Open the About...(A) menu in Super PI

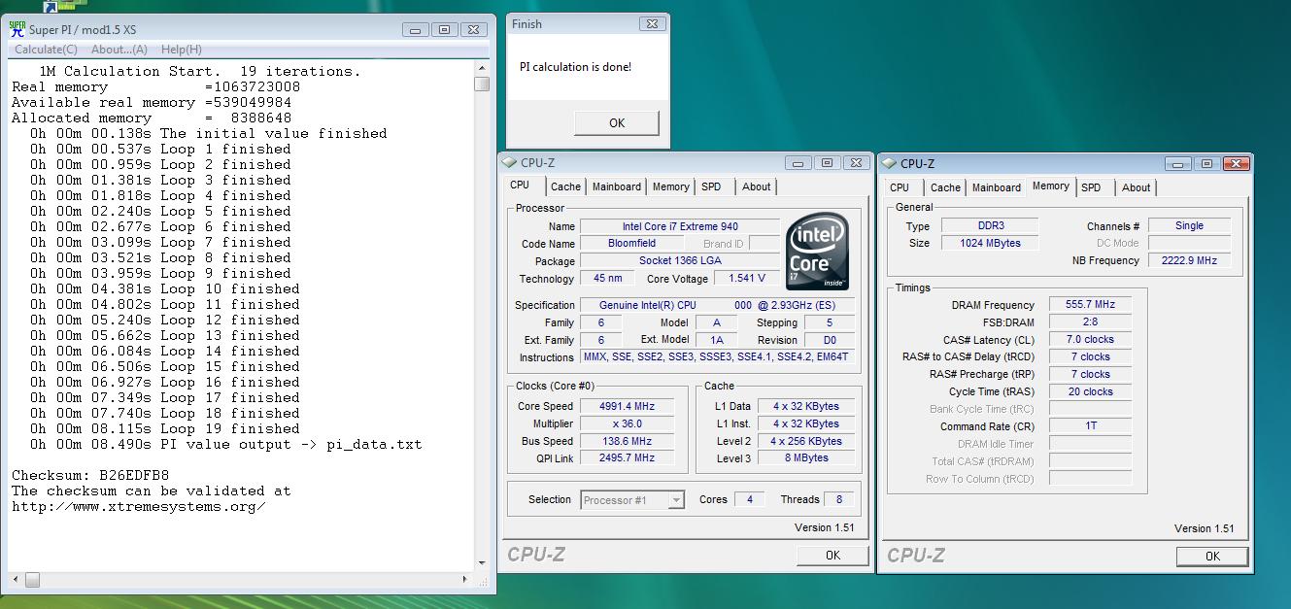pyautogui.click(x=119, y=50)
